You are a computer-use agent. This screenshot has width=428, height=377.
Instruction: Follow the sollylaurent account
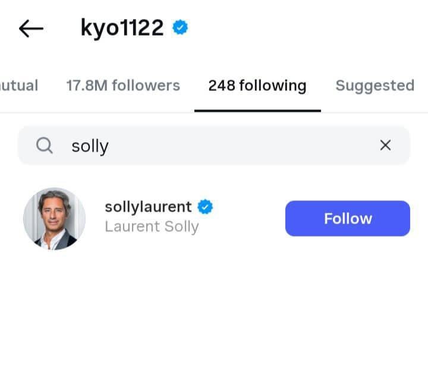[x=348, y=218]
